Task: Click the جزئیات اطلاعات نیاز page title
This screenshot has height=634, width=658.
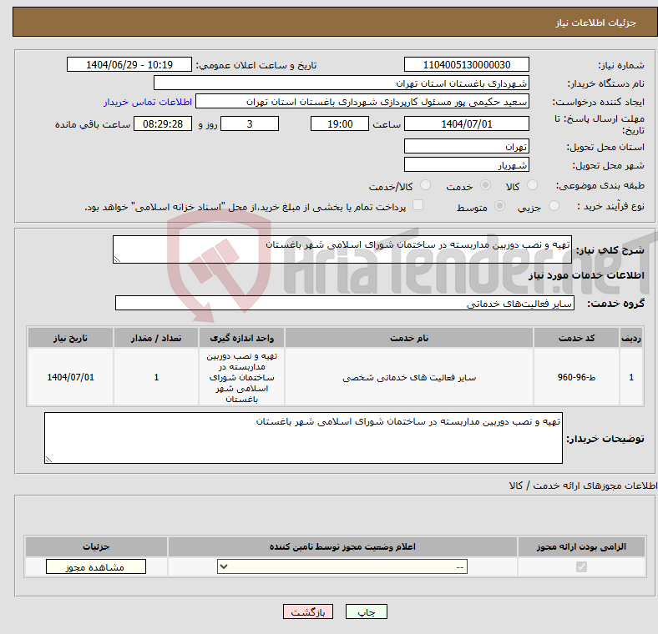Action: pos(595,23)
